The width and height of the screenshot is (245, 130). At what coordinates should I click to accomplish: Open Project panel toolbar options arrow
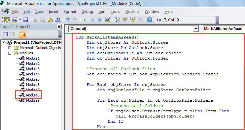[60, 35]
